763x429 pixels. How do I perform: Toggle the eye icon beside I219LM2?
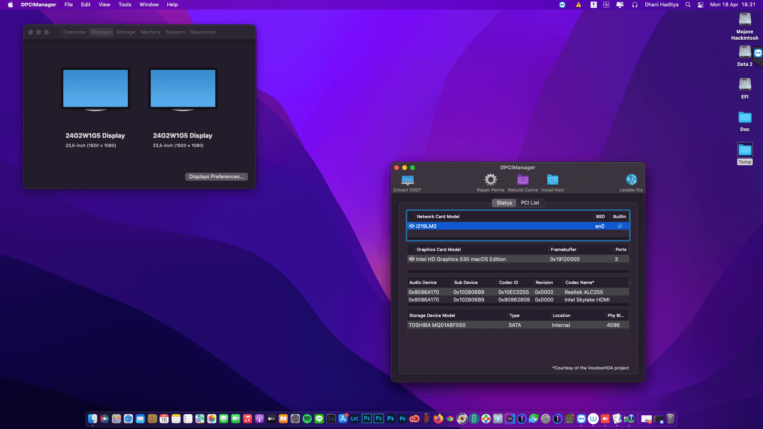(412, 226)
